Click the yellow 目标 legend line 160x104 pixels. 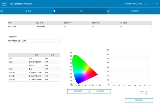tap(142, 94)
